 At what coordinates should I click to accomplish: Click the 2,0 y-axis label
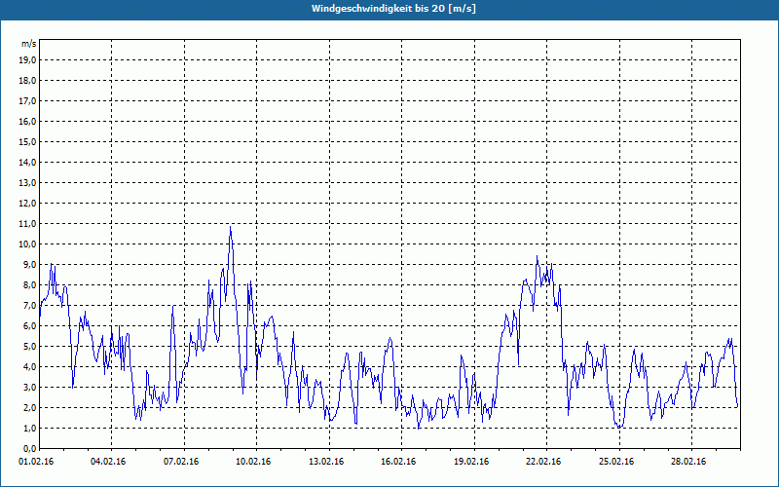pos(29,407)
